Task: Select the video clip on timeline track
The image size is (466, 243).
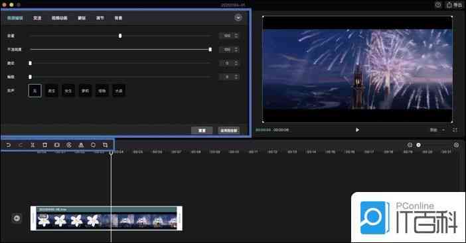Action: 106,219
